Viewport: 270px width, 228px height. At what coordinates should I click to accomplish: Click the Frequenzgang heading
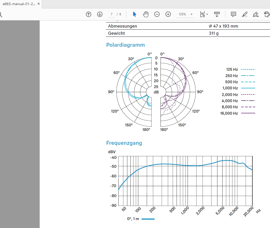pyautogui.click(x=124, y=143)
